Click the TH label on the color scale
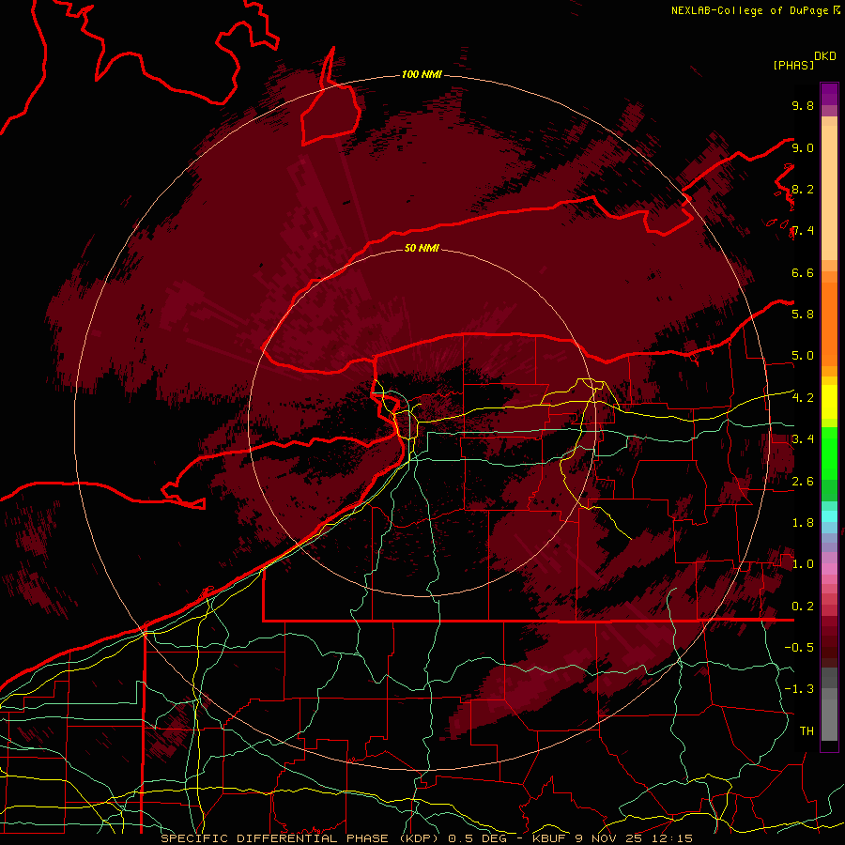The height and width of the screenshot is (845, 845). [x=807, y=730]
